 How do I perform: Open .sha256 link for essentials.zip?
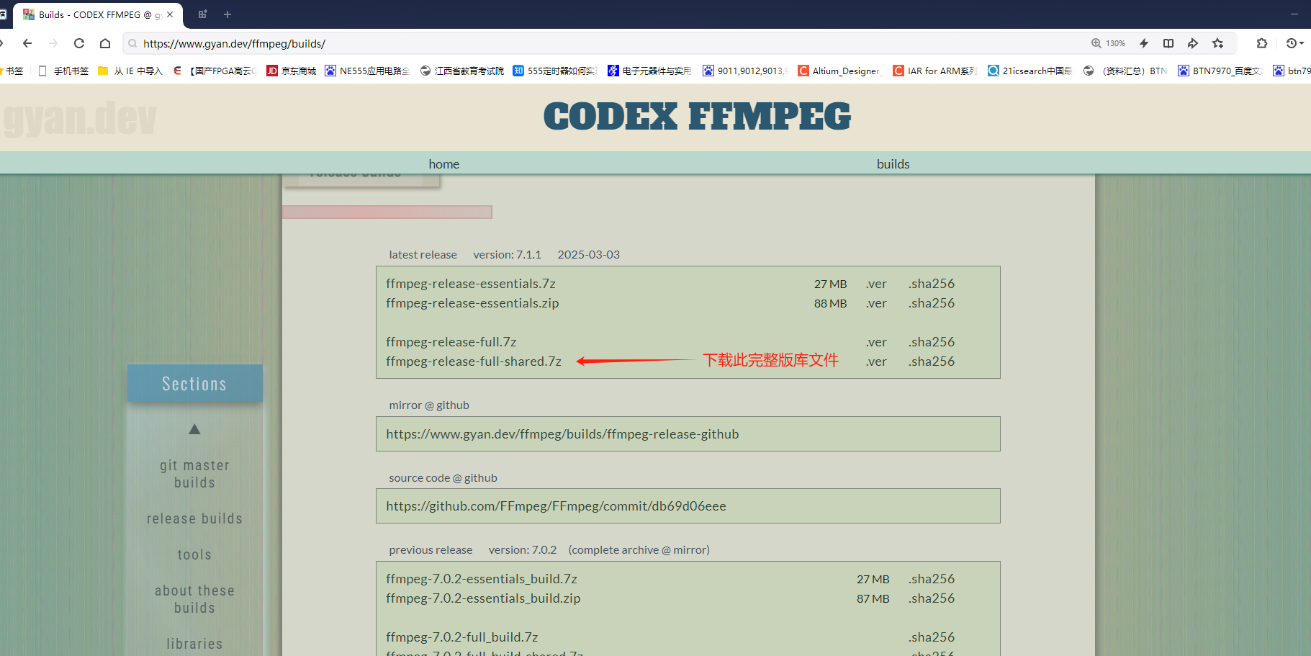point(932,303)
